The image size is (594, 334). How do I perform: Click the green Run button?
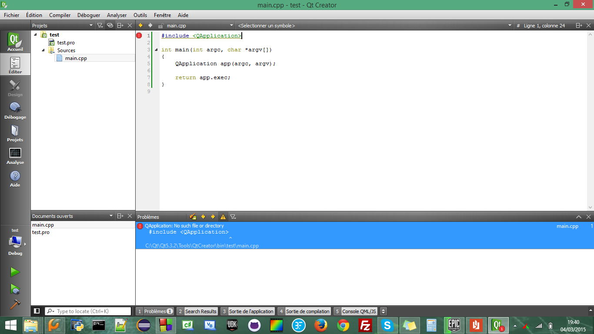click(x=15, y=272)
